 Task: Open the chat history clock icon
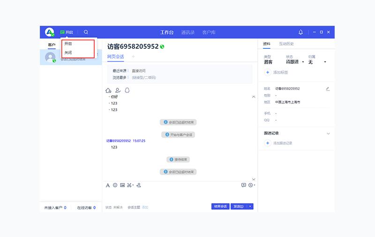pyautogui.click(x=250, y=185)
